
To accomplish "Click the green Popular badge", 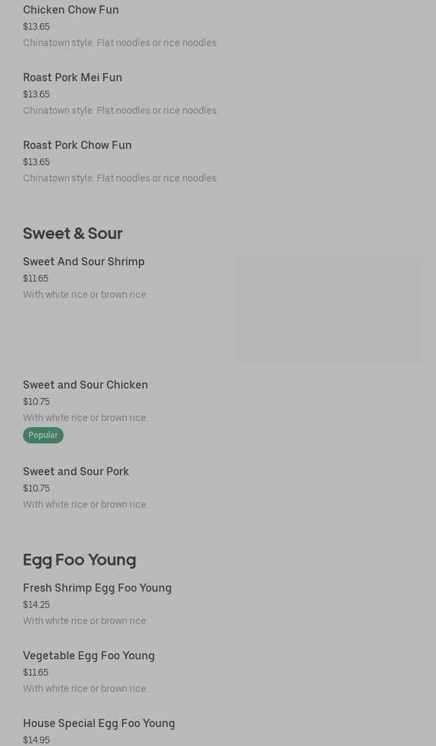I will (x=43, y=435).
